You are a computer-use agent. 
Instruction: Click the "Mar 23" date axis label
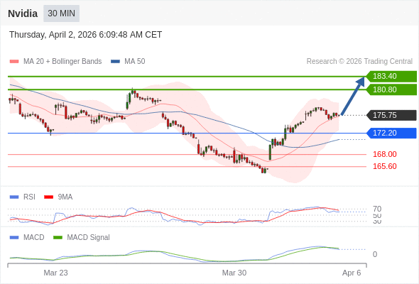(55, 273)
